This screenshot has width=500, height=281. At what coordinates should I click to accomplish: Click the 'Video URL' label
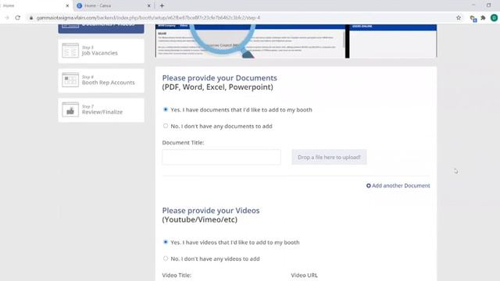[x=304, y=276]
